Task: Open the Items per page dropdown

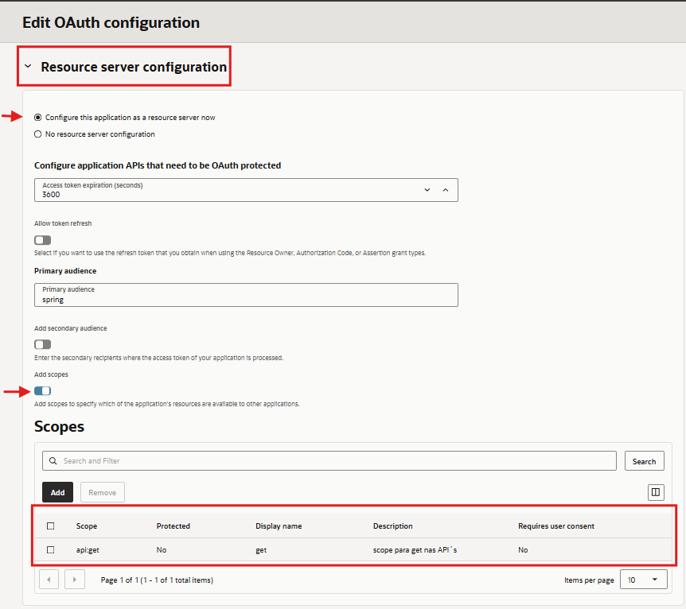Action: 645,580
